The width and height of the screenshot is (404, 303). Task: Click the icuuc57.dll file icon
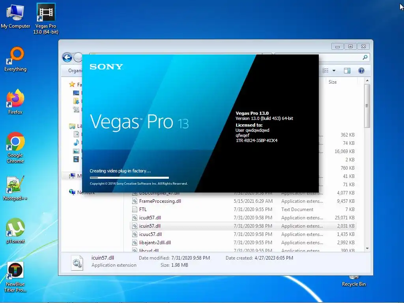[x=135, y=234]
